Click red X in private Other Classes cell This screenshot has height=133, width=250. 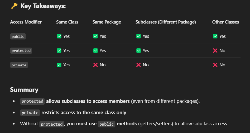coord(215,65)
